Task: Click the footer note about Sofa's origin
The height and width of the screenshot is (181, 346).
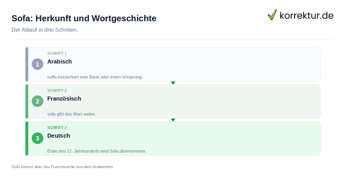Action: (63, 167)
